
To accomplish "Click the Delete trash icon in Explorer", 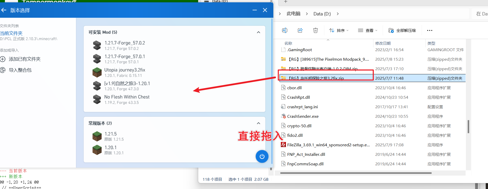I will coord(316,30).
